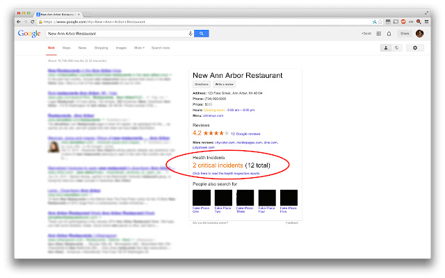Click the Share button in the Google header
This screenshot has height=278, width=445.
click(405, 33)
